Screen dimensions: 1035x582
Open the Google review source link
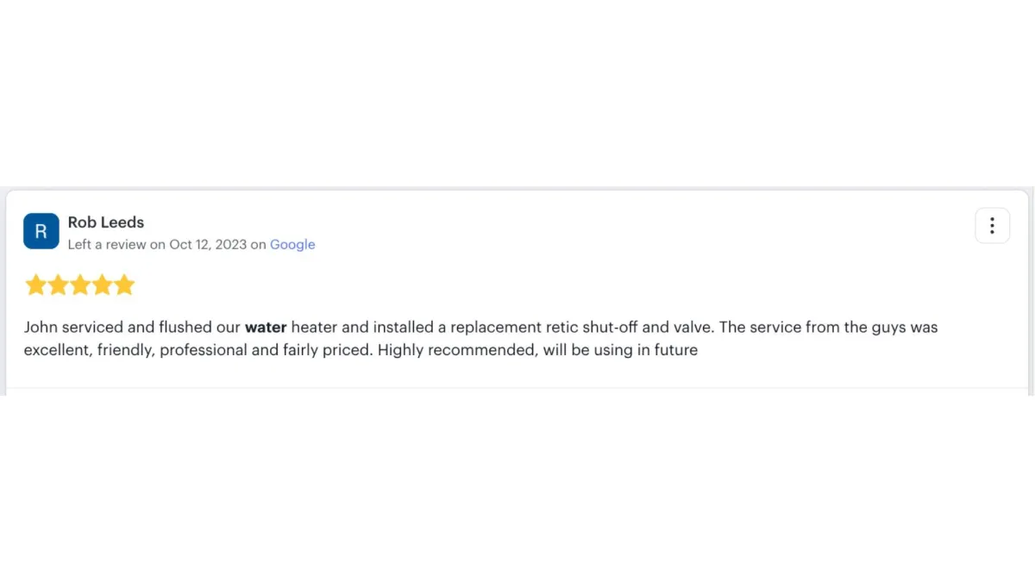292,245
